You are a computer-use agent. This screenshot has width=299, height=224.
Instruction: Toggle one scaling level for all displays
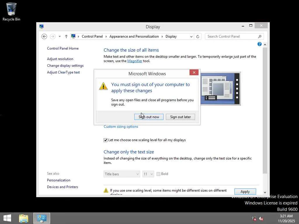105,140
